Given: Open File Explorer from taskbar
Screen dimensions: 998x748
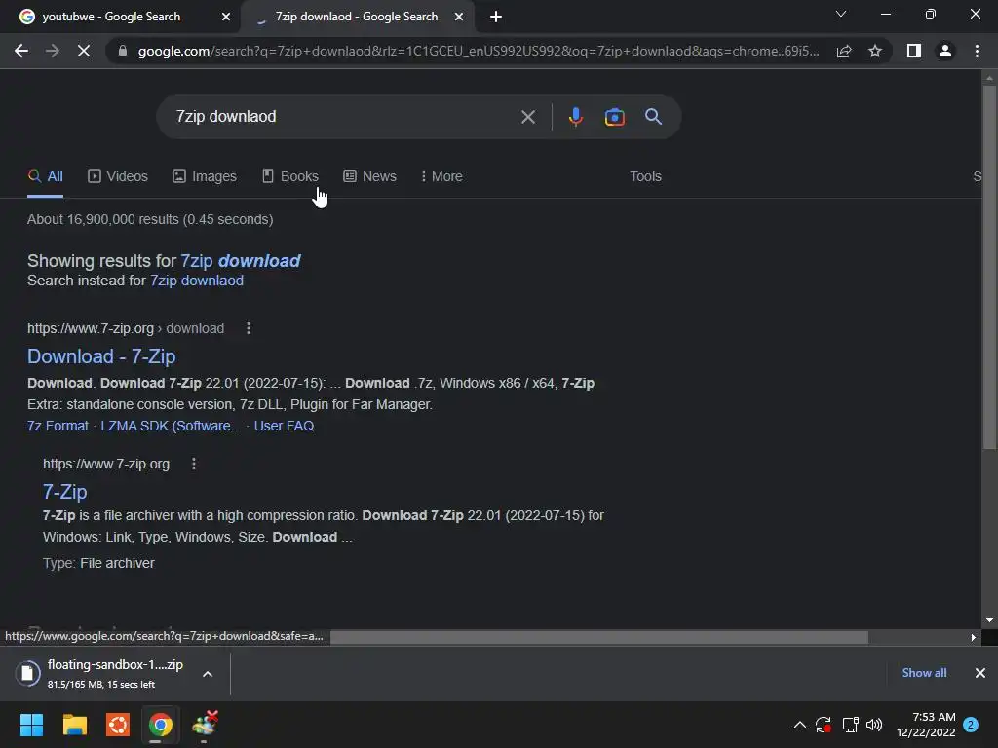Looking at the screenshot, I should point(74,725).
